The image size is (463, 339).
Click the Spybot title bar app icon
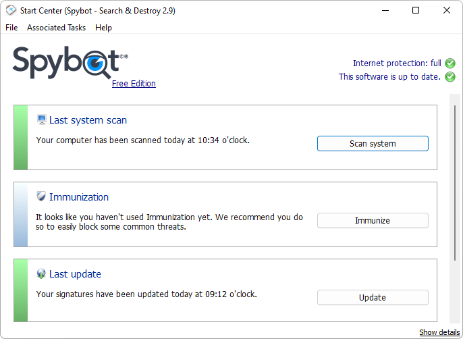(x=11, y=10)
